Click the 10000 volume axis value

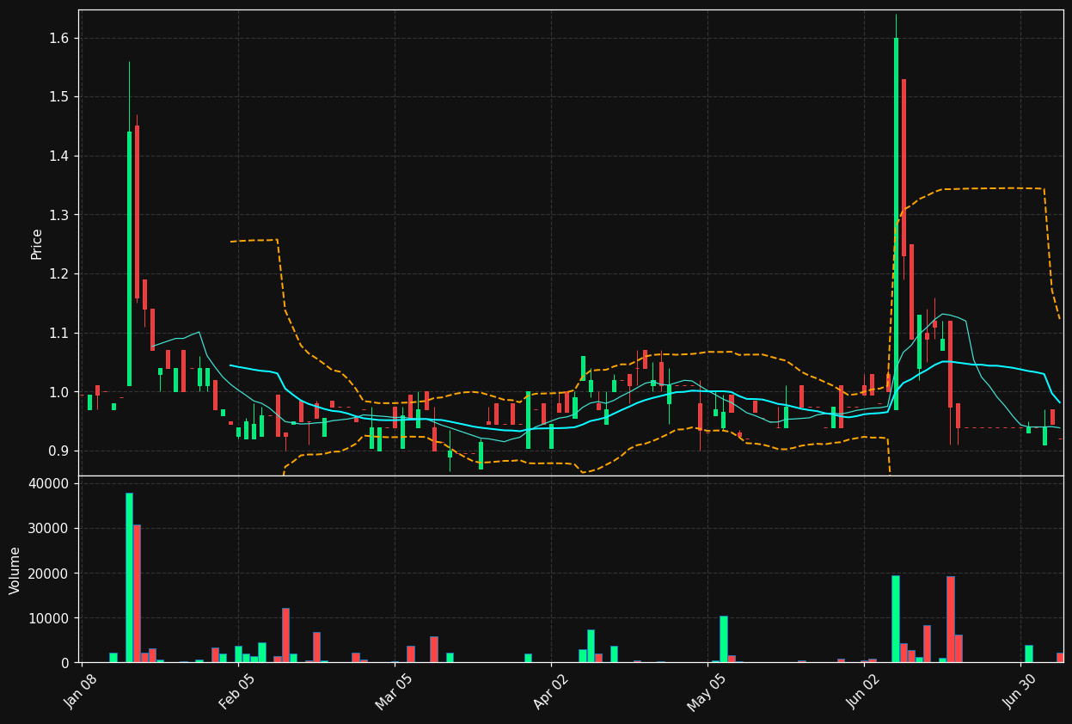point(50,618)
